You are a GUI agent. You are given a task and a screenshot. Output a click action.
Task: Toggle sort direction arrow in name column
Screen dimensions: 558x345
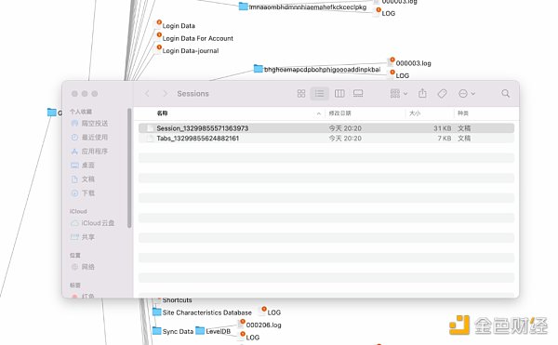coord(318,113)
